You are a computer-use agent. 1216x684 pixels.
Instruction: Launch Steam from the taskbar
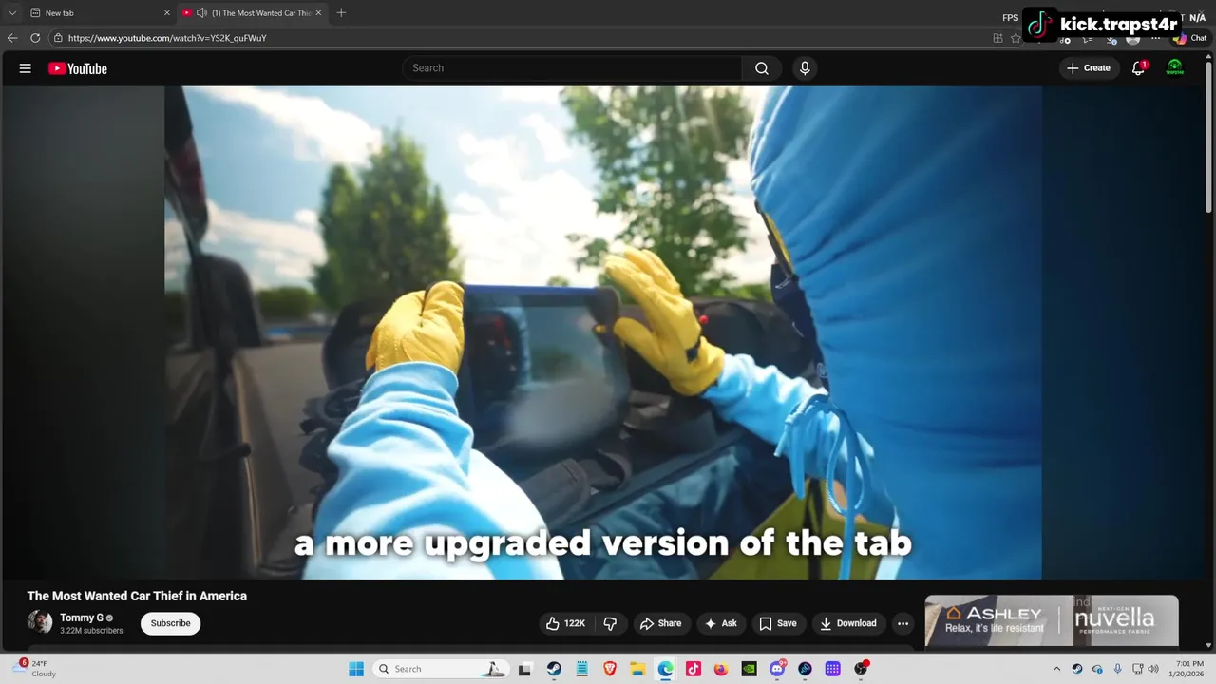[x=554, y=669]
